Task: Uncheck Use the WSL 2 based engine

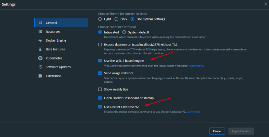Action: [x=100, y=61]
